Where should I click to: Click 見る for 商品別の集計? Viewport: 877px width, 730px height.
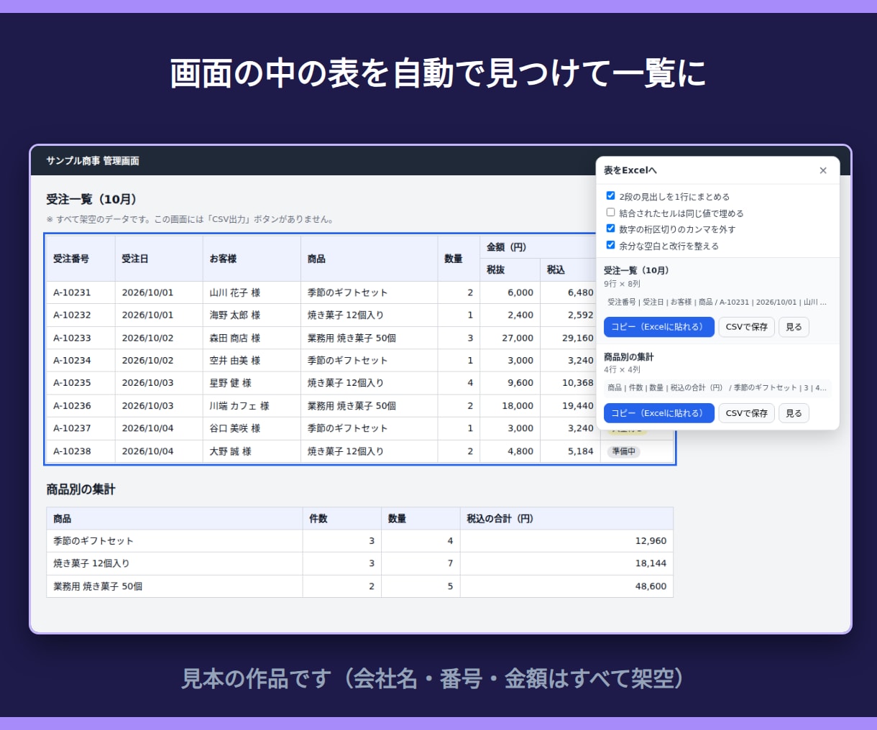(794, 413)
